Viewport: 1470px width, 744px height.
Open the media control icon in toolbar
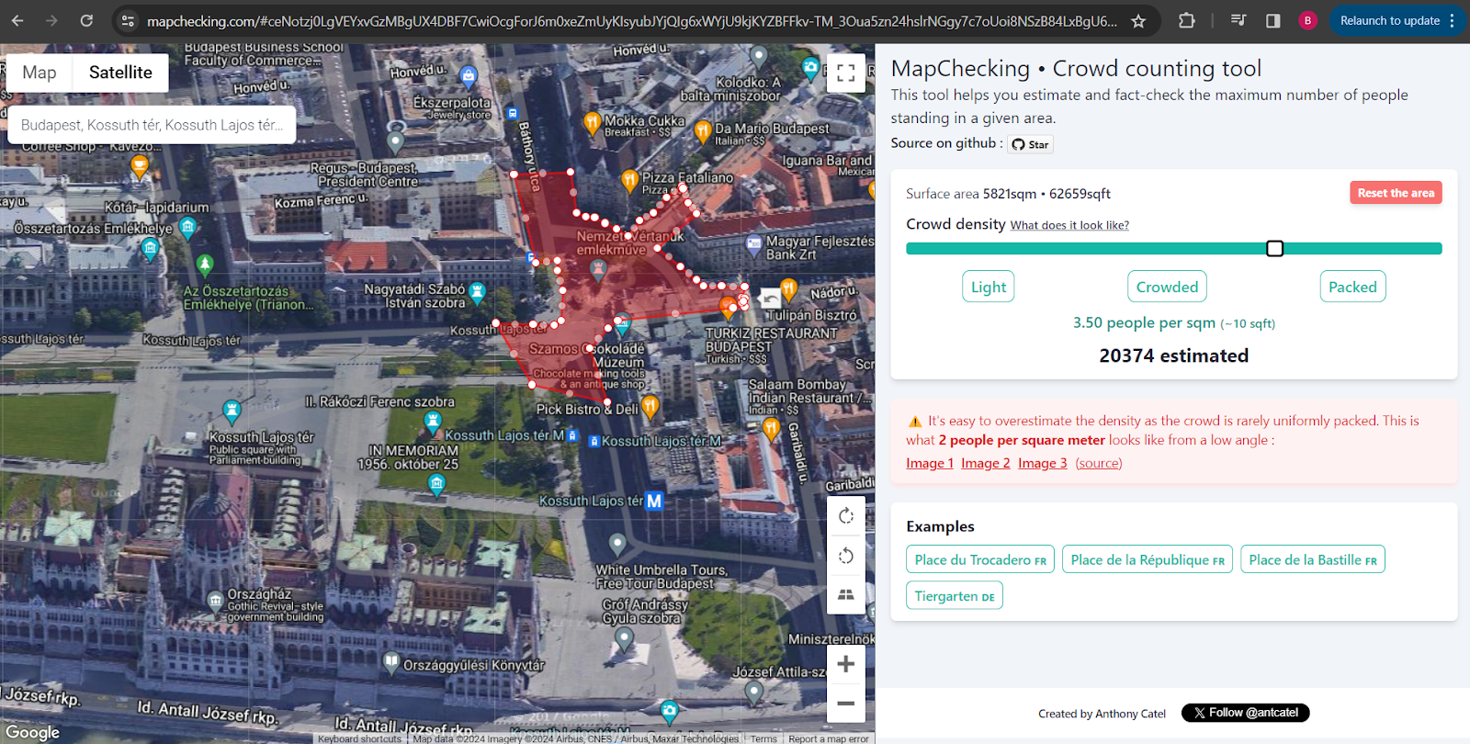(1238, 20)
